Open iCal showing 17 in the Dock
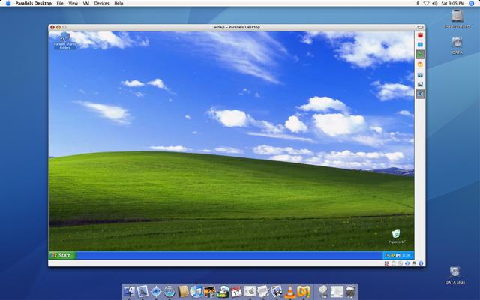This screenshot has width=480, height=300. tap(236, 292)
